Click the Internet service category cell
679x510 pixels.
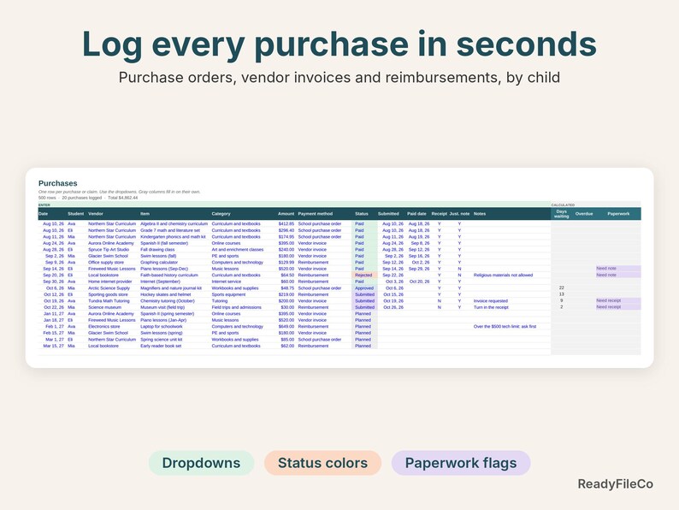coord(227,282)
